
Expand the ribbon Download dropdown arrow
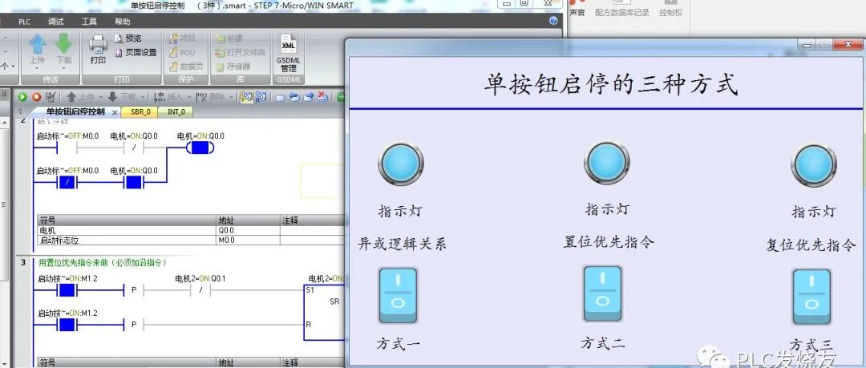[64, 68]
